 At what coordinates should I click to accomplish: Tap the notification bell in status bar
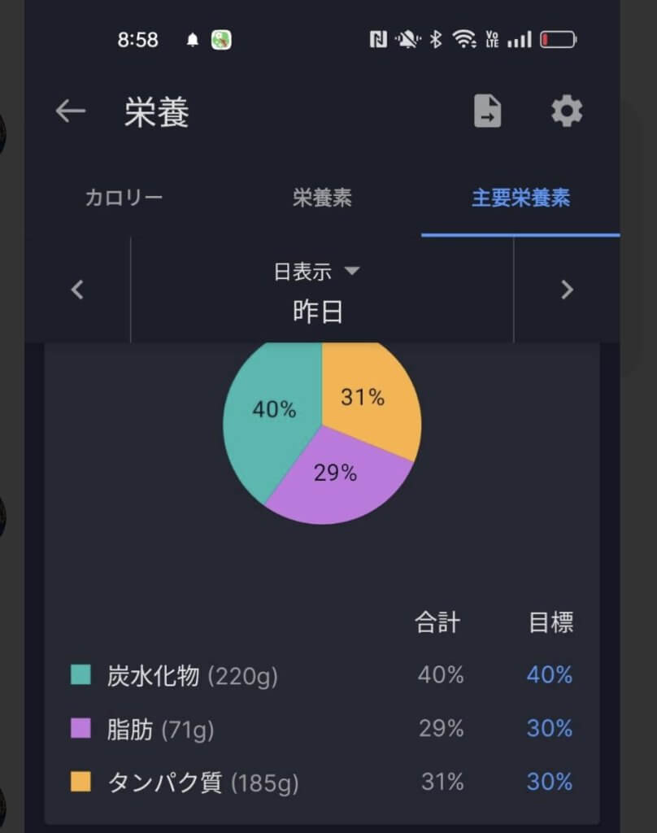click(193, 39)
